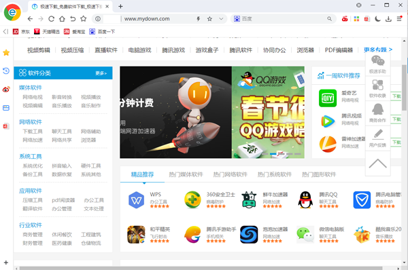Open the WPS software icon

point(137,200)
